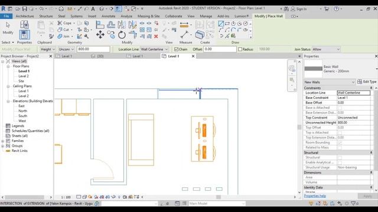This screenshot has height=212, width=378.
Task: Click the red Delete X icon
Action: point(156,37)
